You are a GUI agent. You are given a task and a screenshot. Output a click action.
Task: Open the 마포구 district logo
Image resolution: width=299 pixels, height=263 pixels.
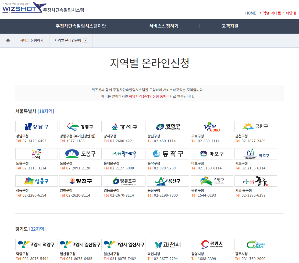click(x=212, y=154)
